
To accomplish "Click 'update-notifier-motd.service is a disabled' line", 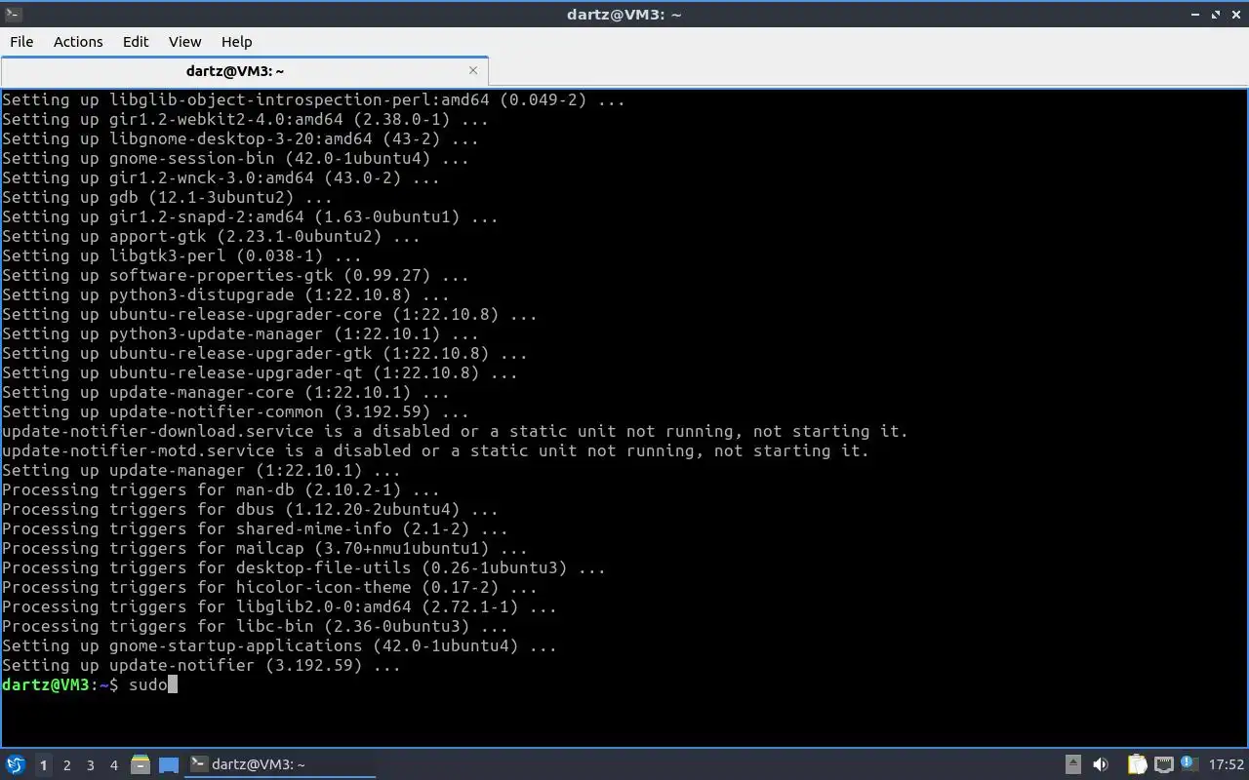I will (x=435, y=450).
